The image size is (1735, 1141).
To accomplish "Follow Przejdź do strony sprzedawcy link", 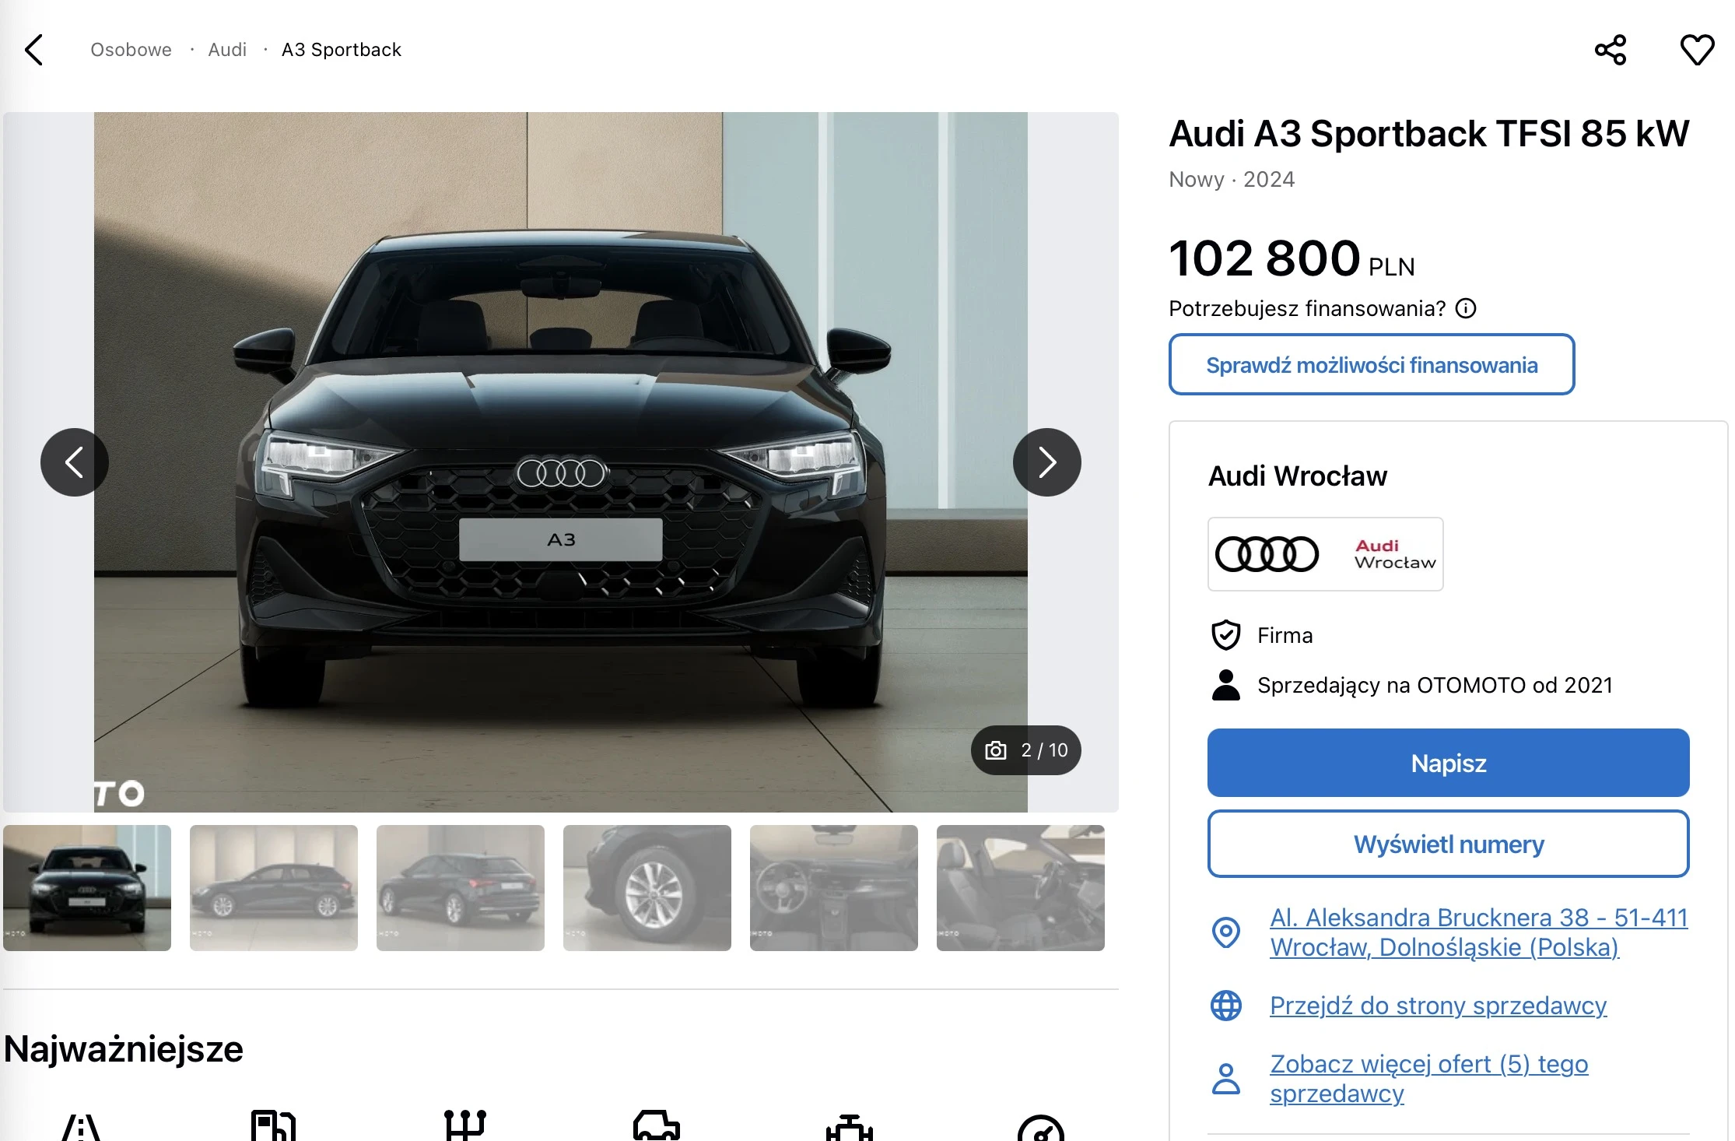I will (x=1438, y=1006).
